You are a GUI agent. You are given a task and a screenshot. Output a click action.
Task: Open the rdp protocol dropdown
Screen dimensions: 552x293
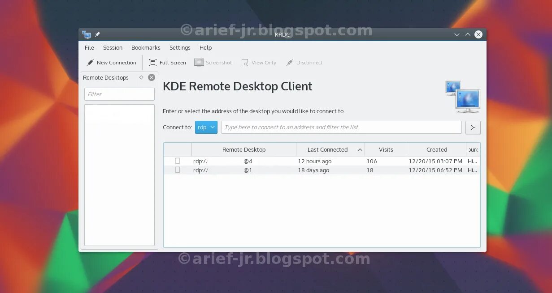point(206,127)
